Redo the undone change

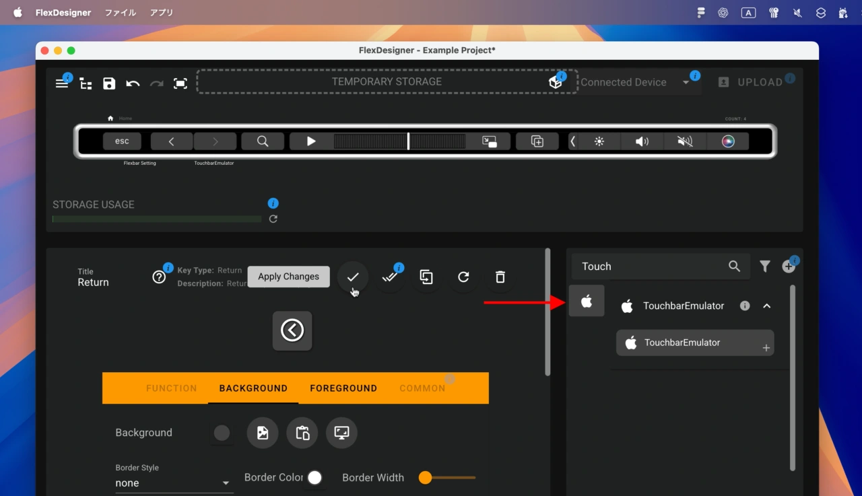tap(156, 83)
